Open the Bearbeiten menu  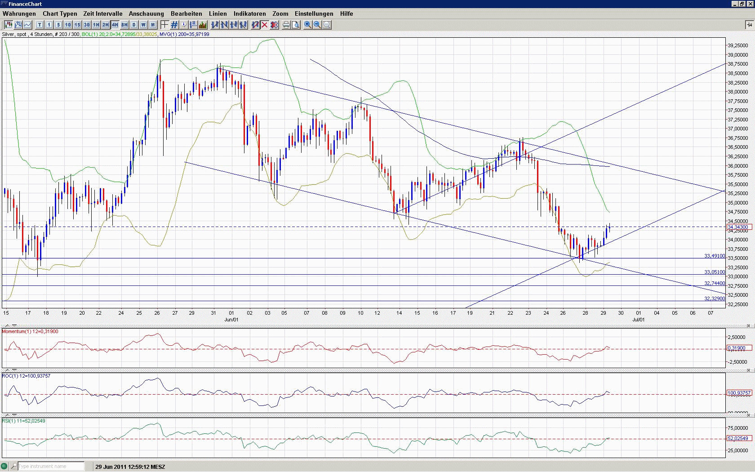point(187,13)
